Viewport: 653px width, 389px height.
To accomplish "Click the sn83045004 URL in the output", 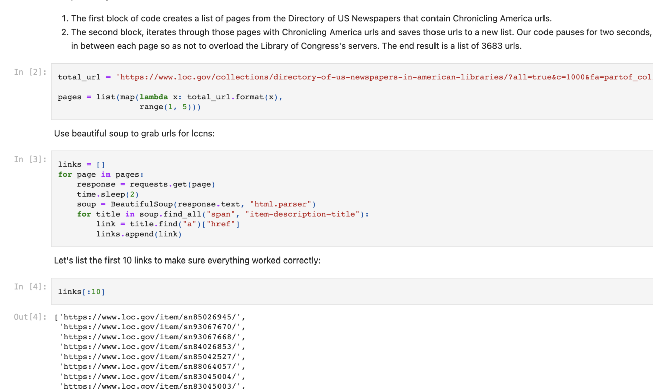I will [152, 376].
